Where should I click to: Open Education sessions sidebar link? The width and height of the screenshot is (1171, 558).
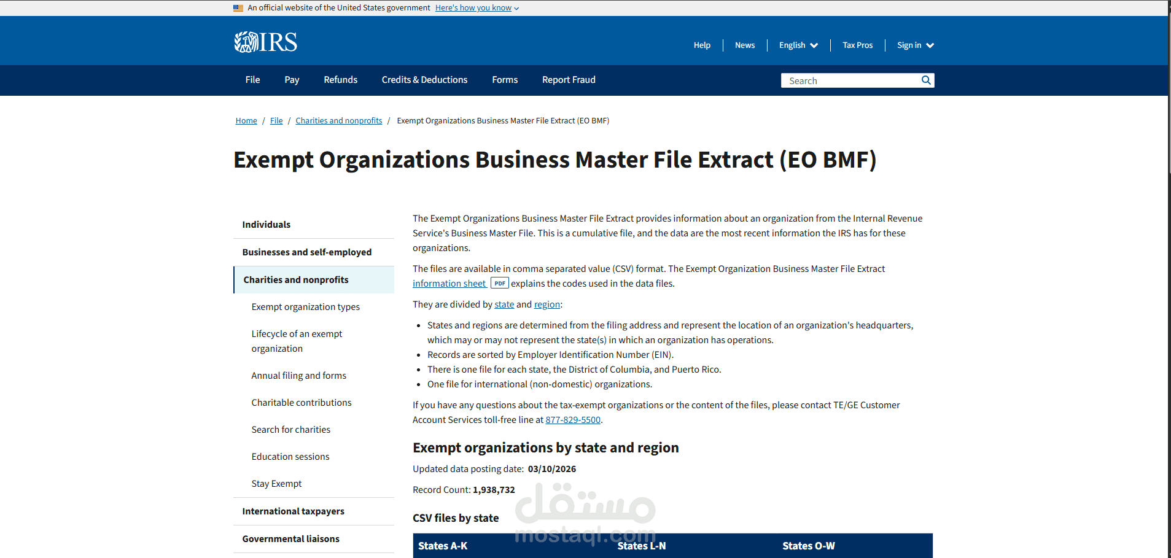pyautogui.click(x=290, y=457)
